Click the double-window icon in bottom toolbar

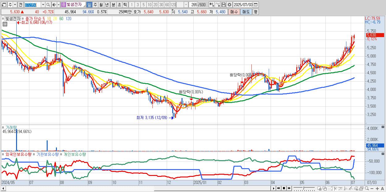pyautogui.click(x=324, y=188)
